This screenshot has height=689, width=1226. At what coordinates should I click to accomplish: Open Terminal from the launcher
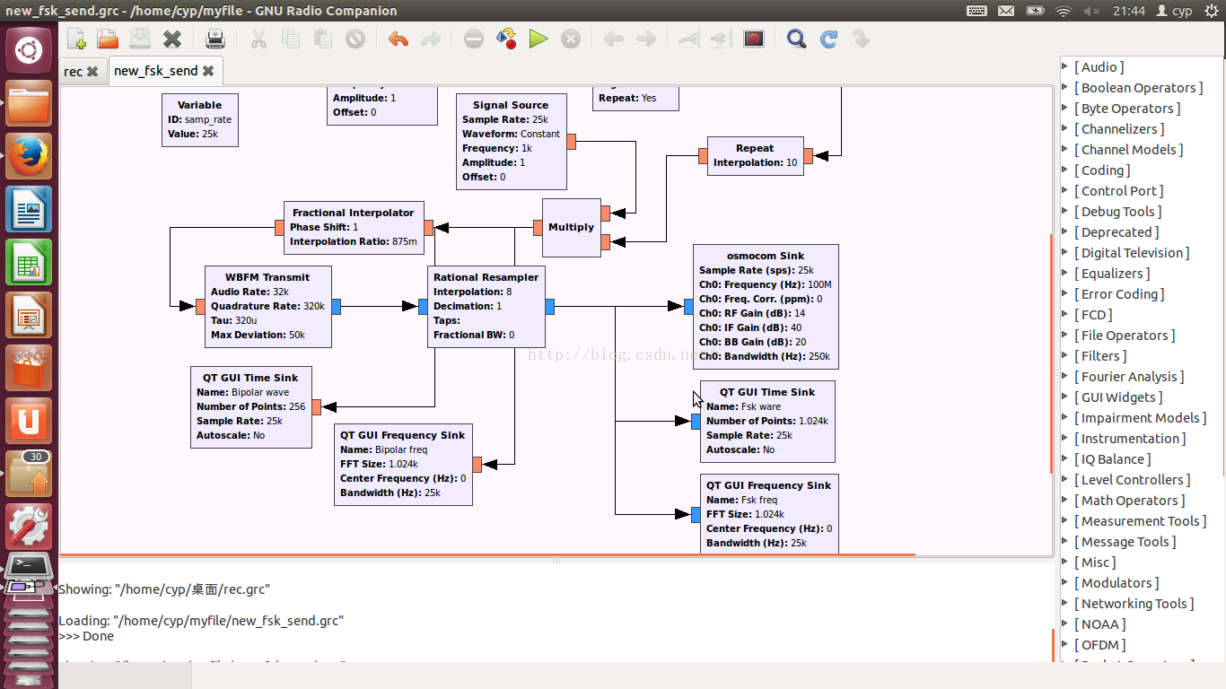pyautogui.click(x=29, y=568)
